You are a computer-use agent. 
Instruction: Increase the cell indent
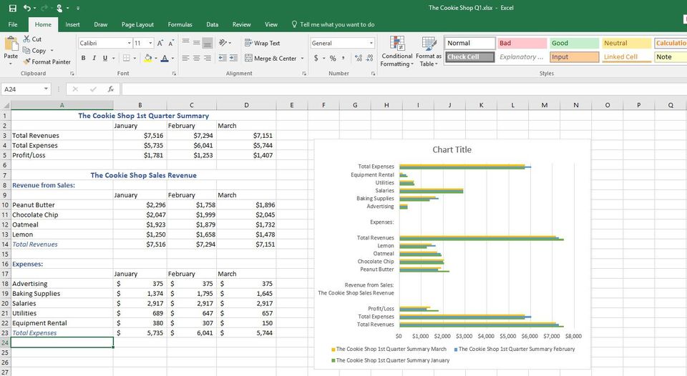[233, 58]
